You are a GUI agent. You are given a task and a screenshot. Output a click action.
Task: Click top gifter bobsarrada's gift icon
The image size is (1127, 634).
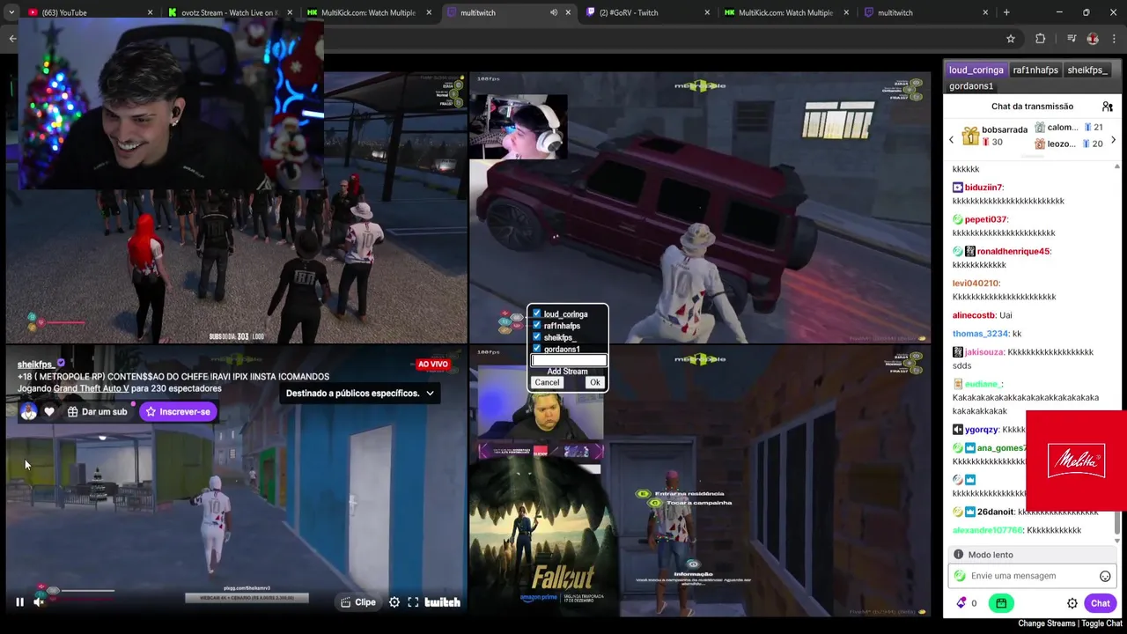(970, 136)
